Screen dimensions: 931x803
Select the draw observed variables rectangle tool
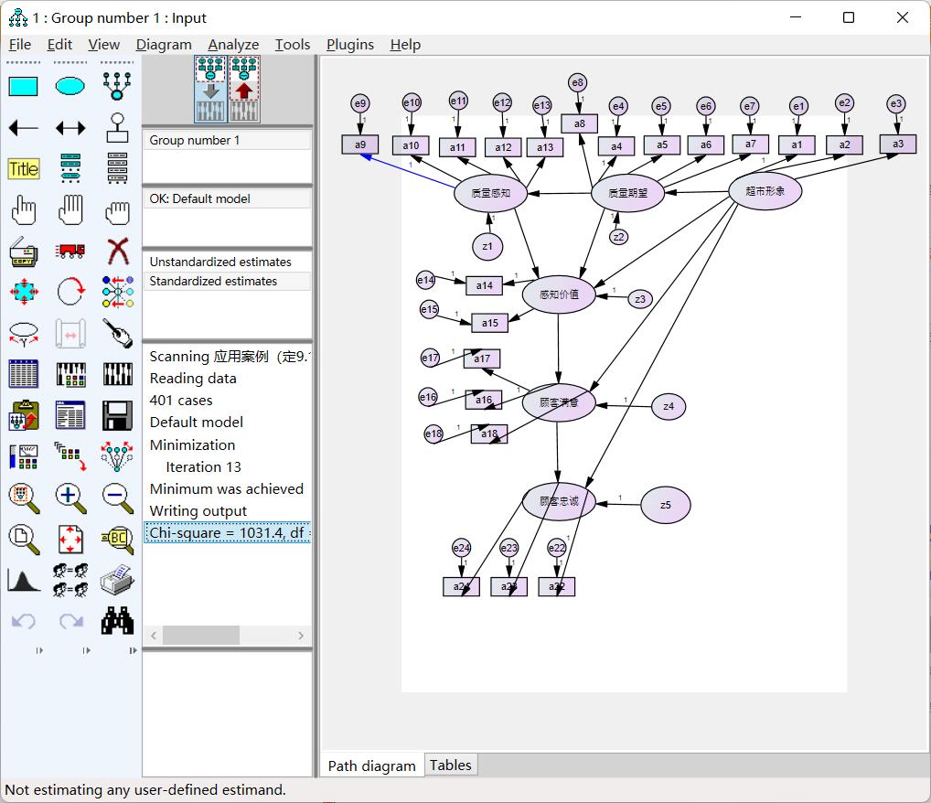(x=24, y=86)
